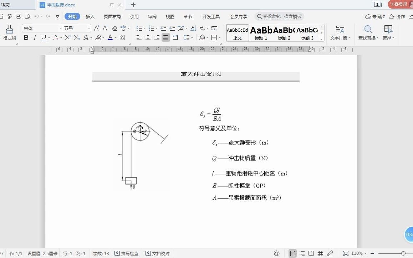The width and height of the screenshot is (413, 258).
Task: Click the Undo icon
Action: (37, 16)
